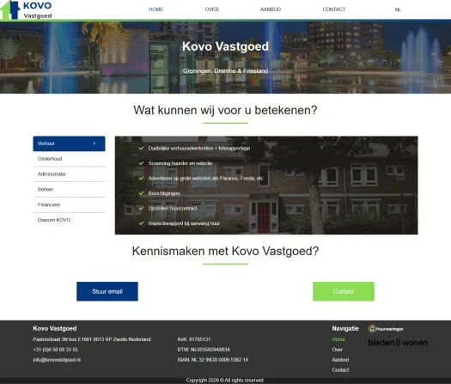This screenshot has width=451, height=384.
Task: Click the 'Kovo Vastgoed' footer heading
Action: tap(55, 328)
